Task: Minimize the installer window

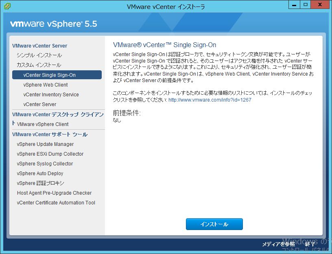Action: point(294,4)
